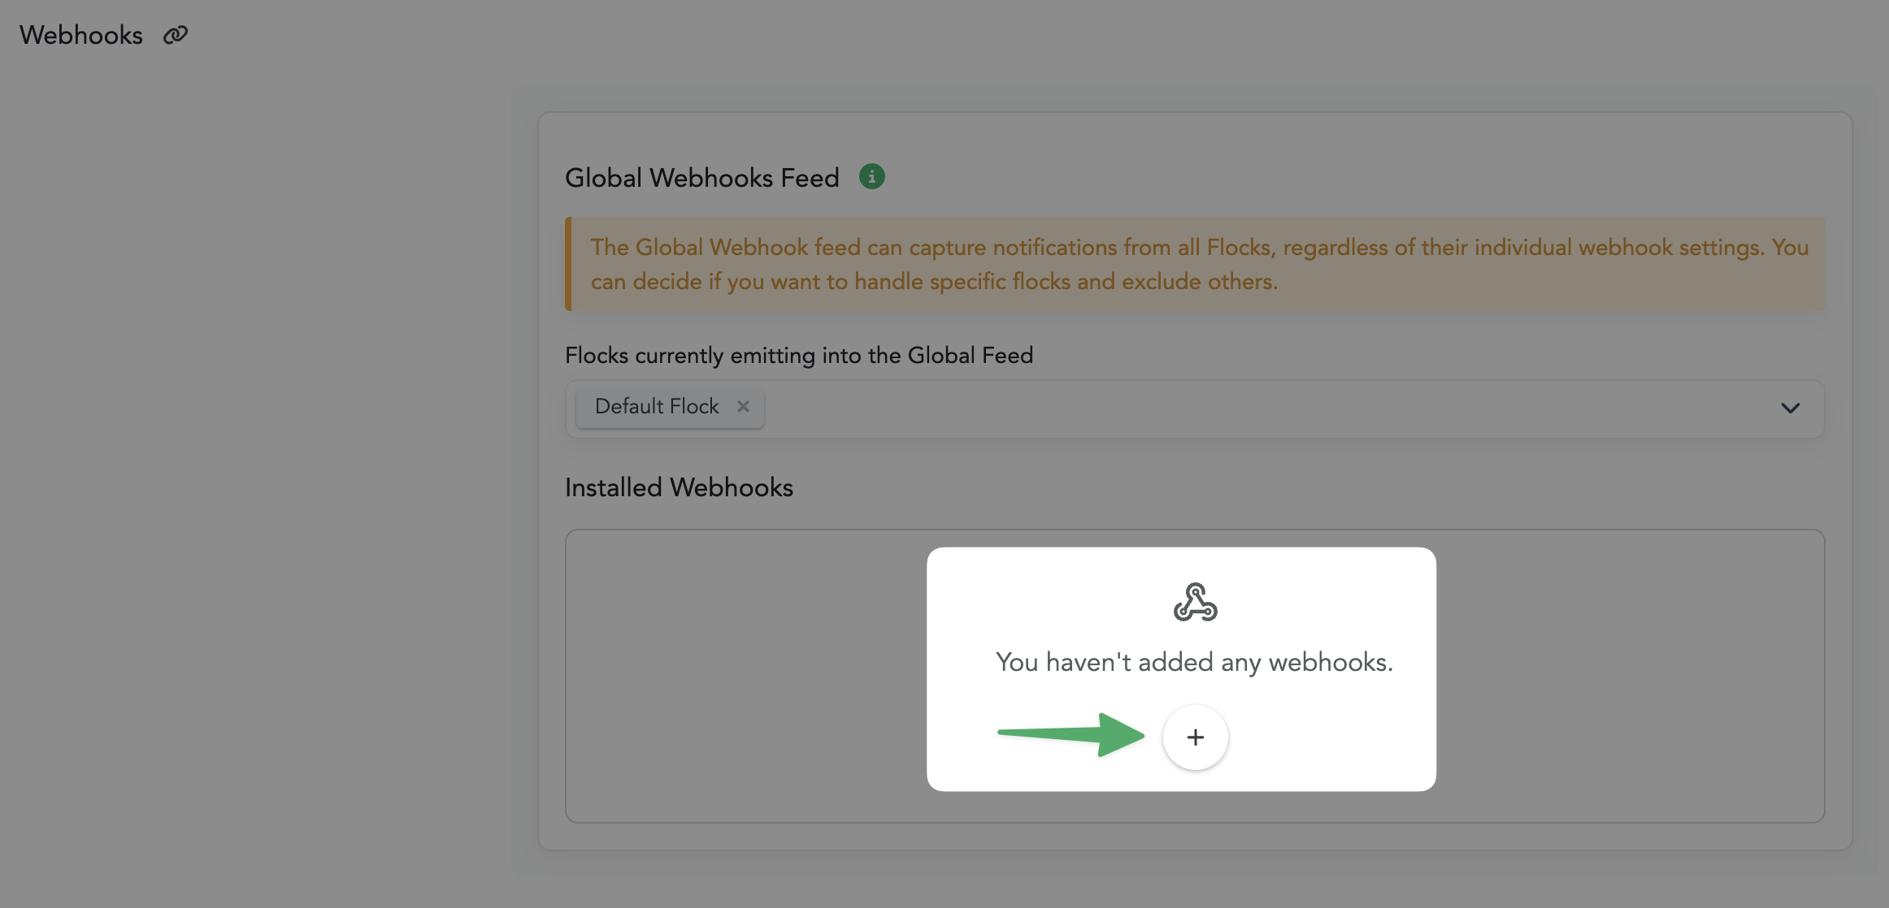Click the banner's second line about excluding flocks

[x=934, y=282]
